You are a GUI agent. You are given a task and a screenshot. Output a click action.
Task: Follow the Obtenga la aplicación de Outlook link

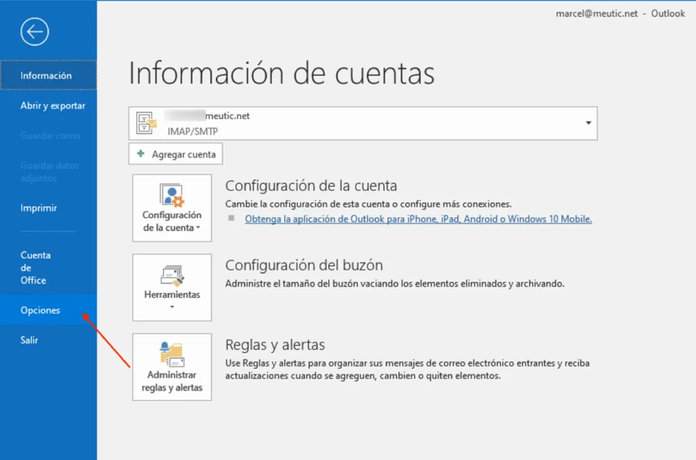pyautogui.click(x=418, y=219)
